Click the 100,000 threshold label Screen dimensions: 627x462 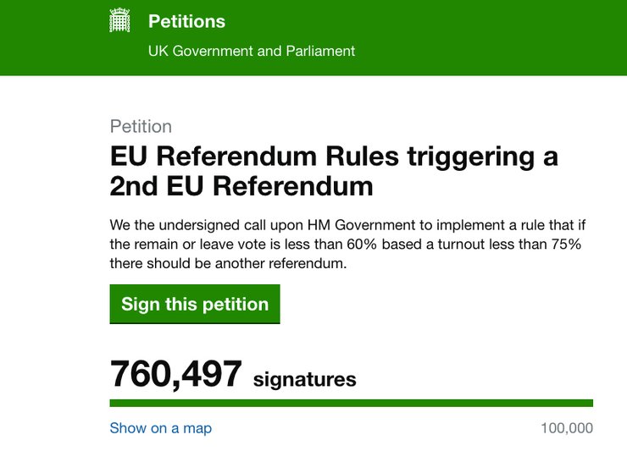566,428
